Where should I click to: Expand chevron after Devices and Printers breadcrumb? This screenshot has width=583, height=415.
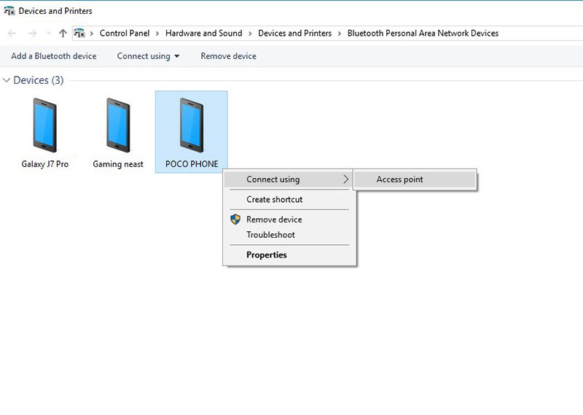tap(339, 34)
